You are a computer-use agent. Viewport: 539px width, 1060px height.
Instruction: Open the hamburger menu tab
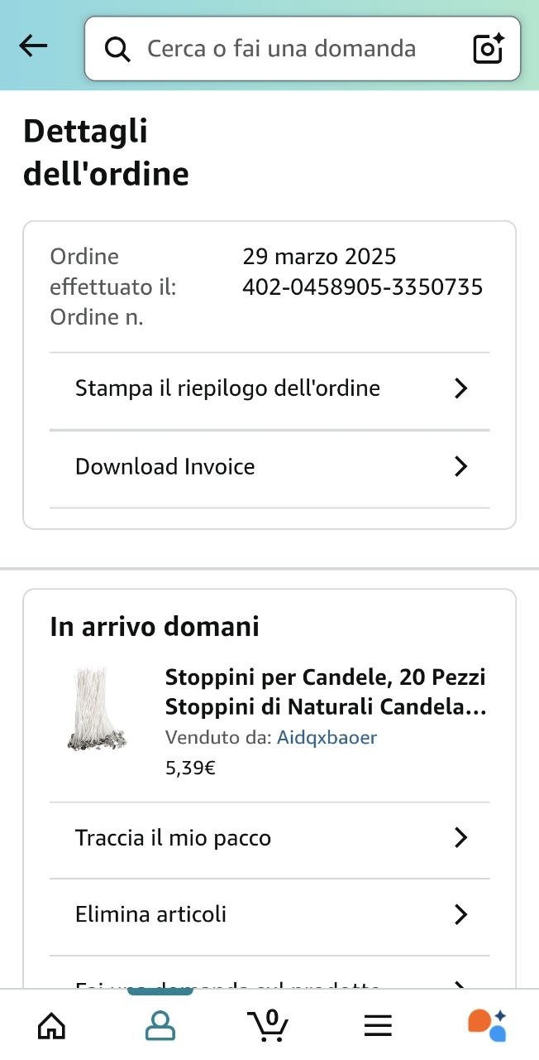click(378, 1026)
